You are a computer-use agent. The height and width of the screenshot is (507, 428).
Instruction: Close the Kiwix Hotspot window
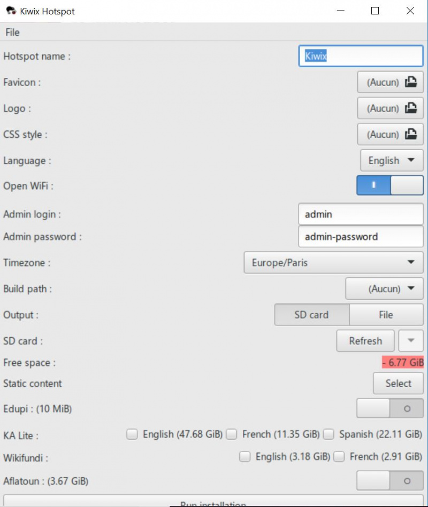coord(410,11)
